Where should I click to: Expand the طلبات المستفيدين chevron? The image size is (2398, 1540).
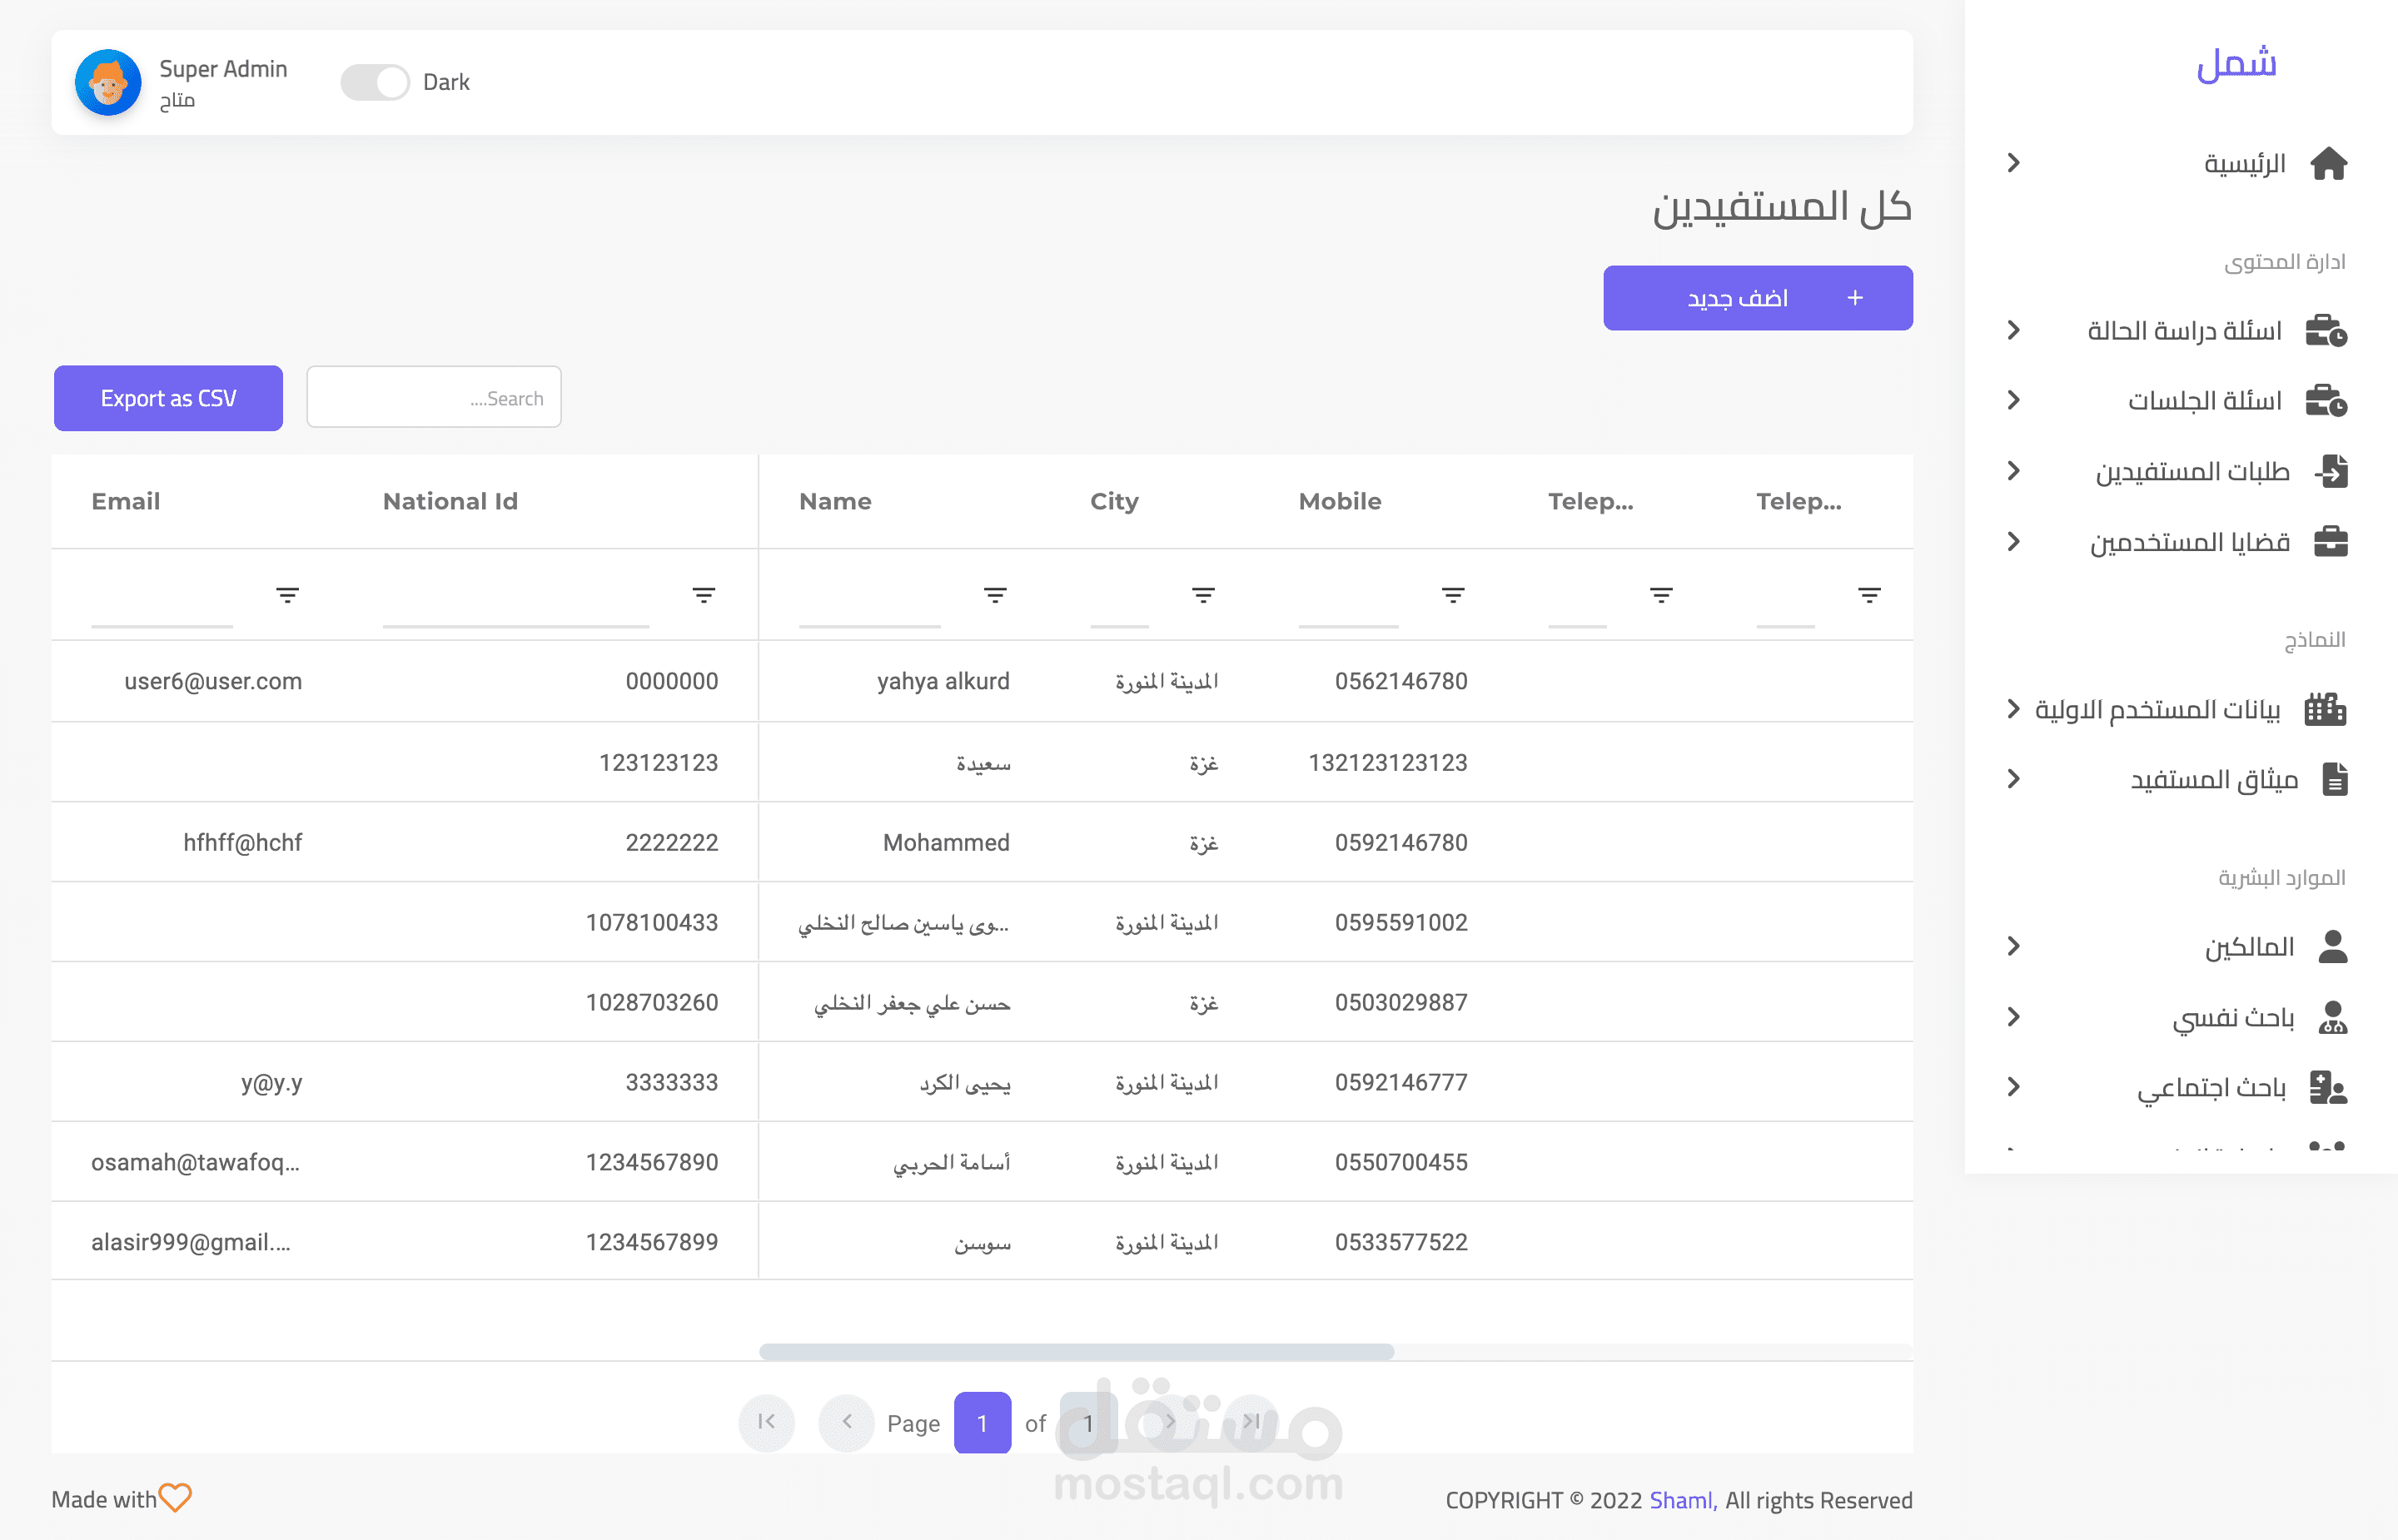(2014, 471)
